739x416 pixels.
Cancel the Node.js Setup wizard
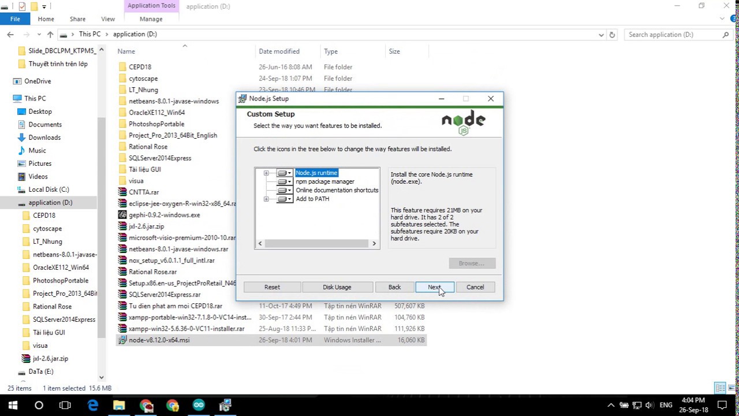tap(475, 287)
